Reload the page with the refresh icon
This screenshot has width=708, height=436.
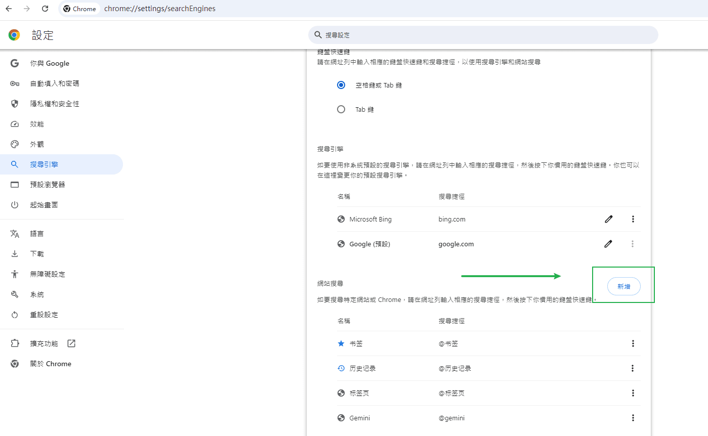(x=45, y=9)
